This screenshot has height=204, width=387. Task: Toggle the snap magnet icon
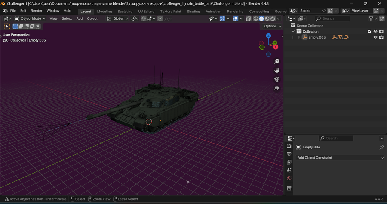tap(143, 19)
